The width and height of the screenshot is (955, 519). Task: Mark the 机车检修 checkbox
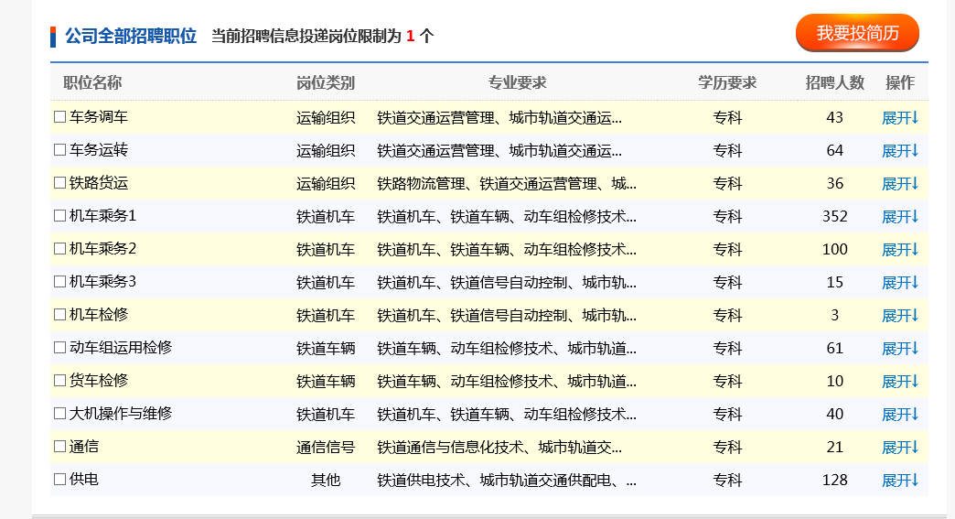click(60, 315)
